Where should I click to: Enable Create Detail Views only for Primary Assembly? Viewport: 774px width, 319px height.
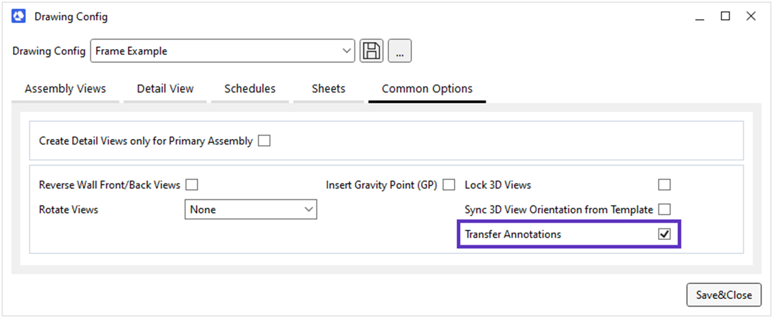[x=264, y=141]
